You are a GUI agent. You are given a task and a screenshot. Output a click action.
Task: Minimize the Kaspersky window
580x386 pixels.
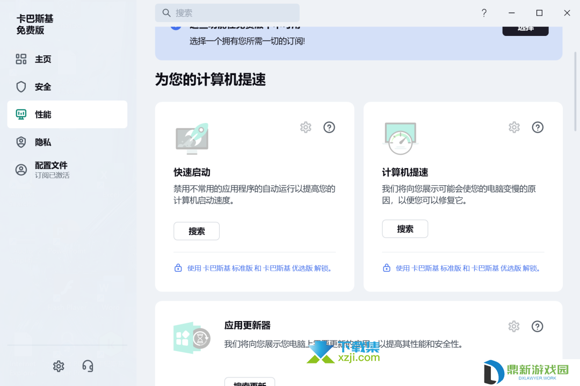[x=512, y=13]
